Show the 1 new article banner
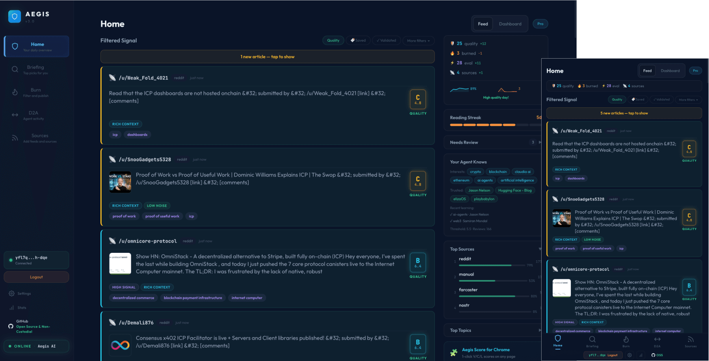 (267, 57)
